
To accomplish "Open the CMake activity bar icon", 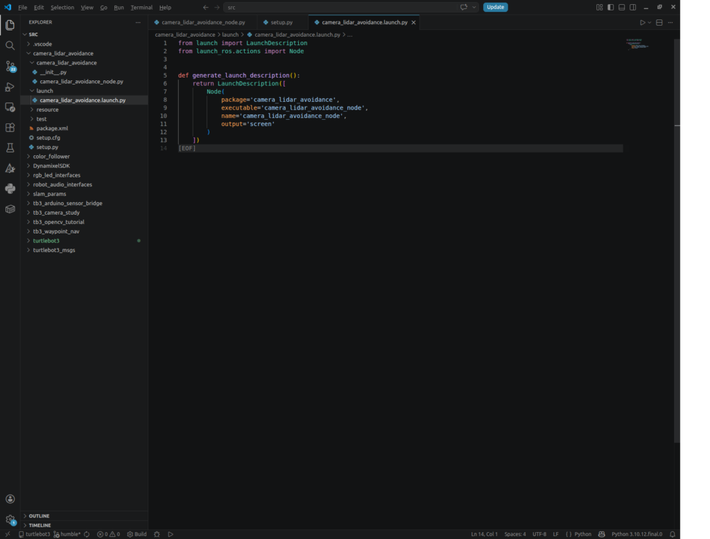I will (x=10, y=168).
